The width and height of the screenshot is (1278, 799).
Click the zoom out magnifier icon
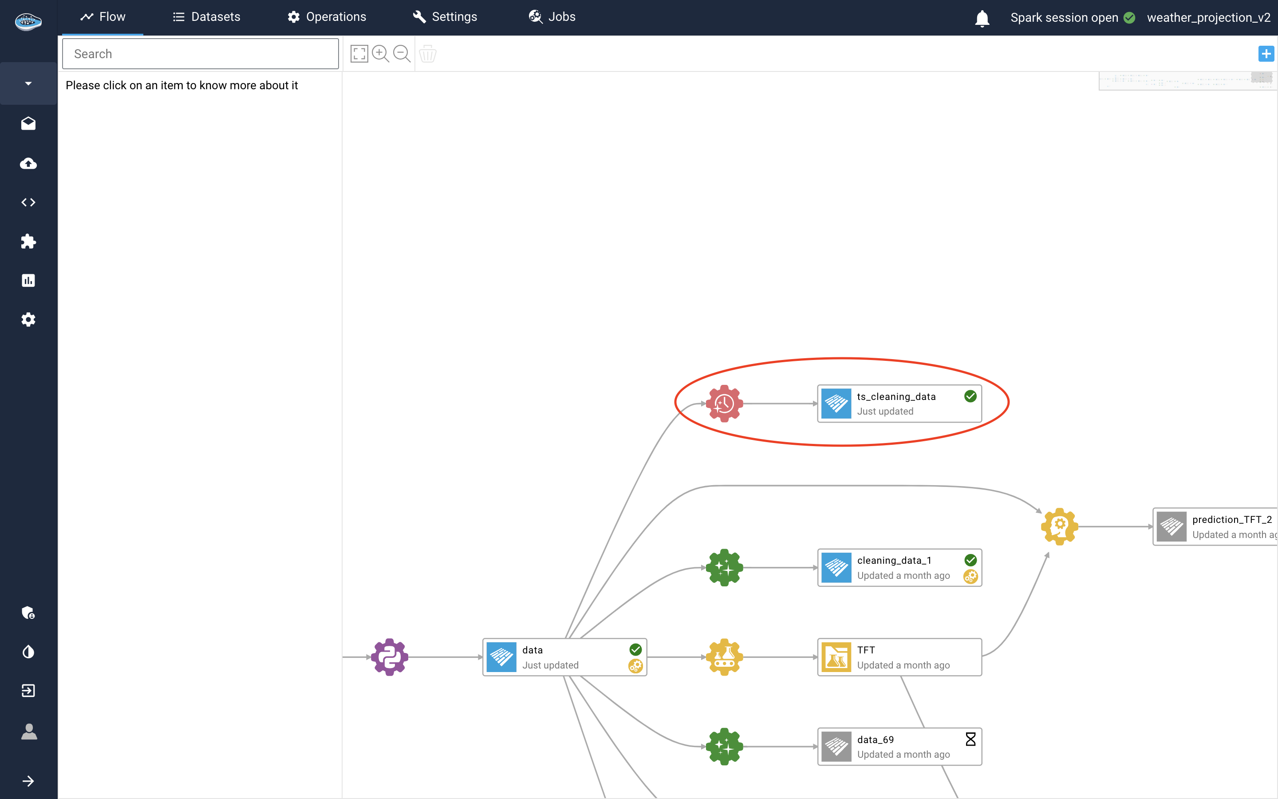[402, 53]
